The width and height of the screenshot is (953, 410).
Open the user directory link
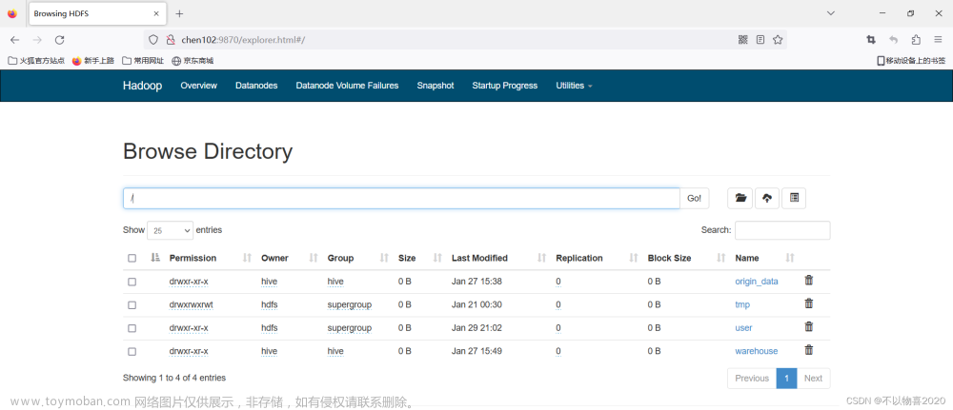pos(743,327)
